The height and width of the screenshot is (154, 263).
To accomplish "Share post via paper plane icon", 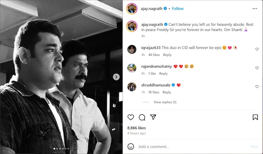I will pos(153,117).
